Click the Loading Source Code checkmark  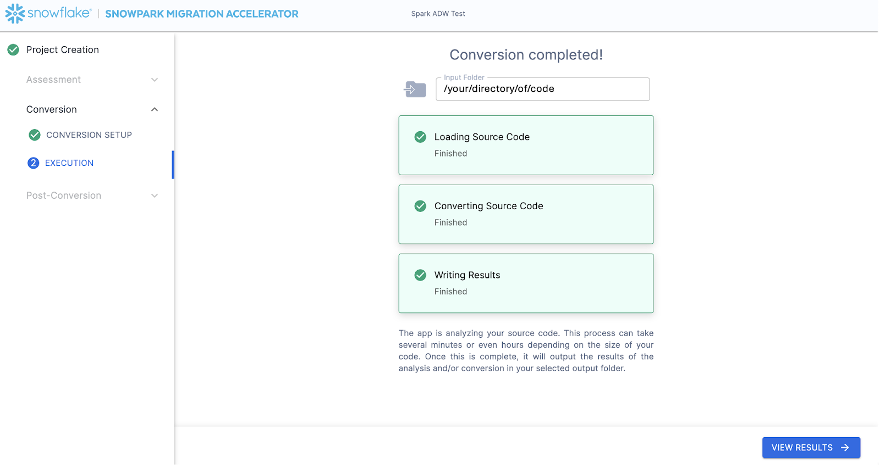[420, 137]
